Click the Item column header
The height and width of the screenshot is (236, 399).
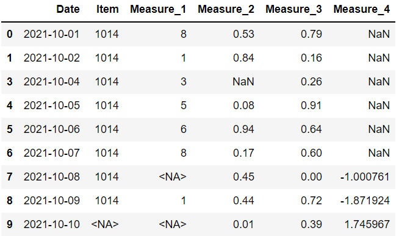tap(107, 9)
